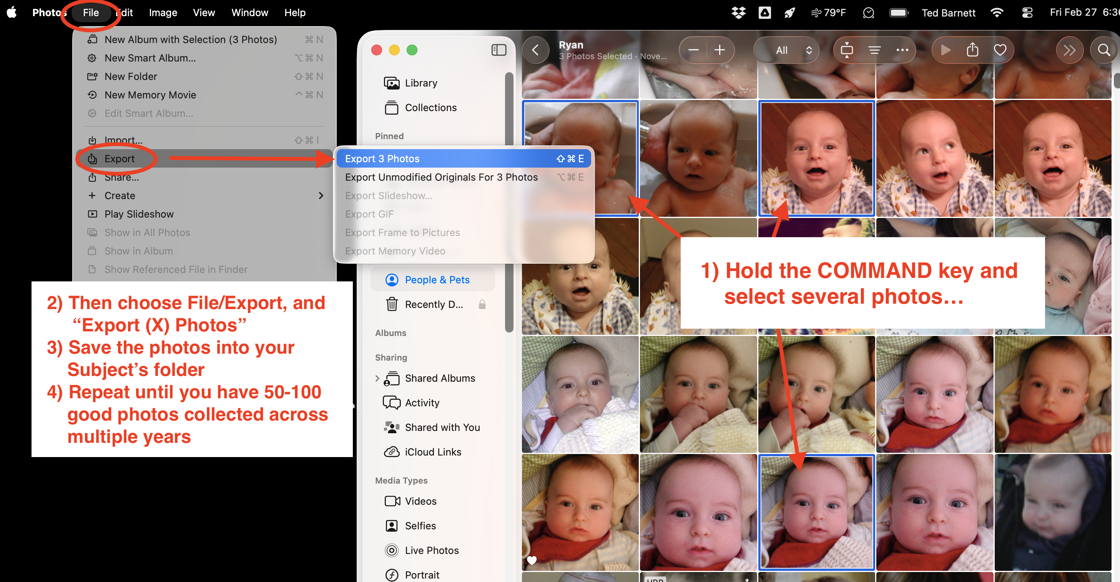This screenshot has height=582, width=1120.
Task: Click the share icon in the toolbar
Action: click(973, 50)
